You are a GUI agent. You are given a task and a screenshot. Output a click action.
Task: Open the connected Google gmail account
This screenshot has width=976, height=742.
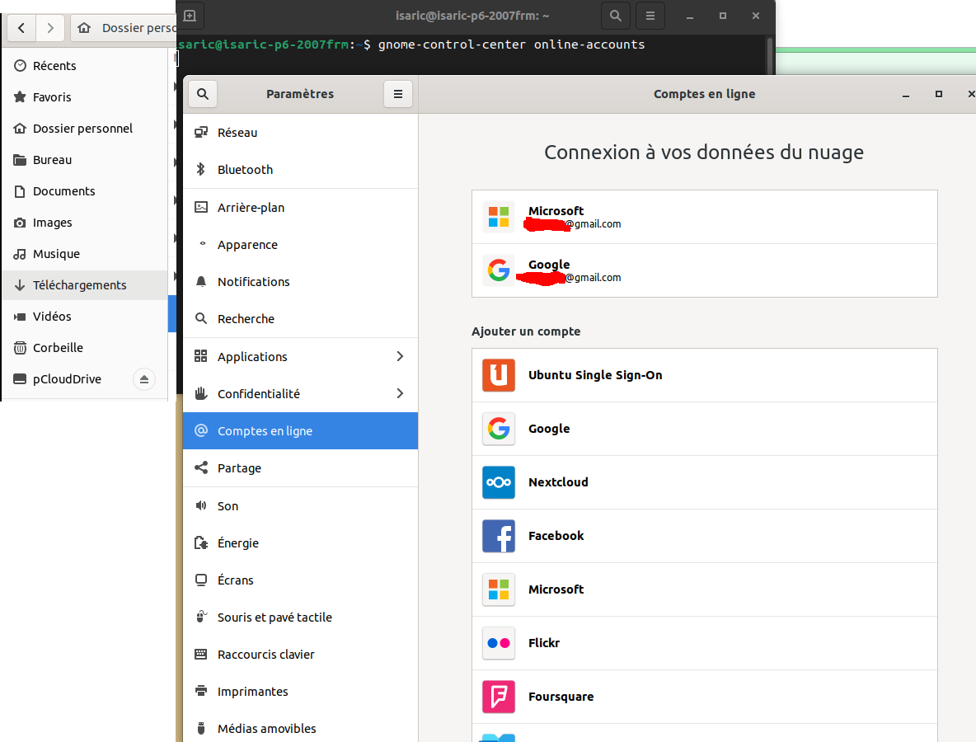click(x=705, y=270)
